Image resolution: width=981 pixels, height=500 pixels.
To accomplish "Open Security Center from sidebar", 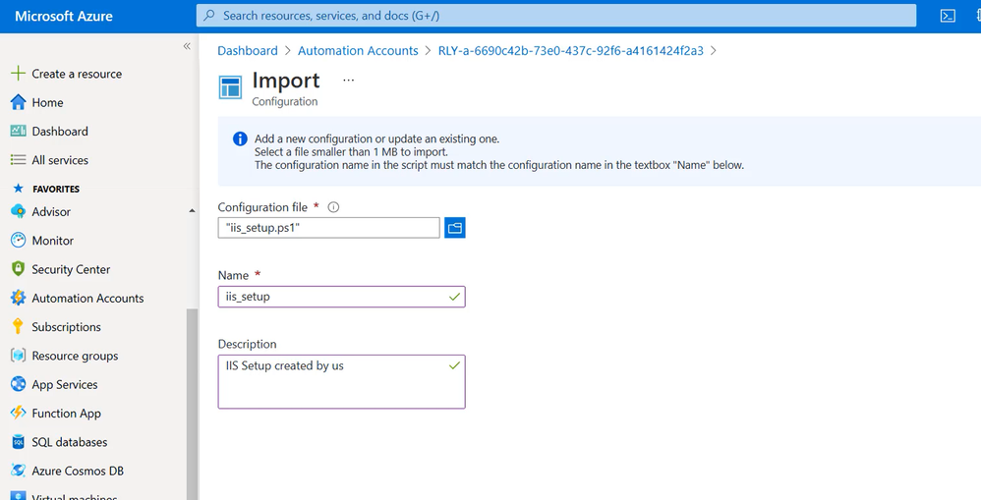I will pyautogui.click(x=71, y=269).
